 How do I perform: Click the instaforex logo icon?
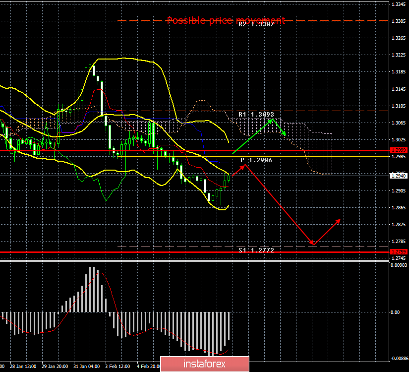click(x=173, y=364)
